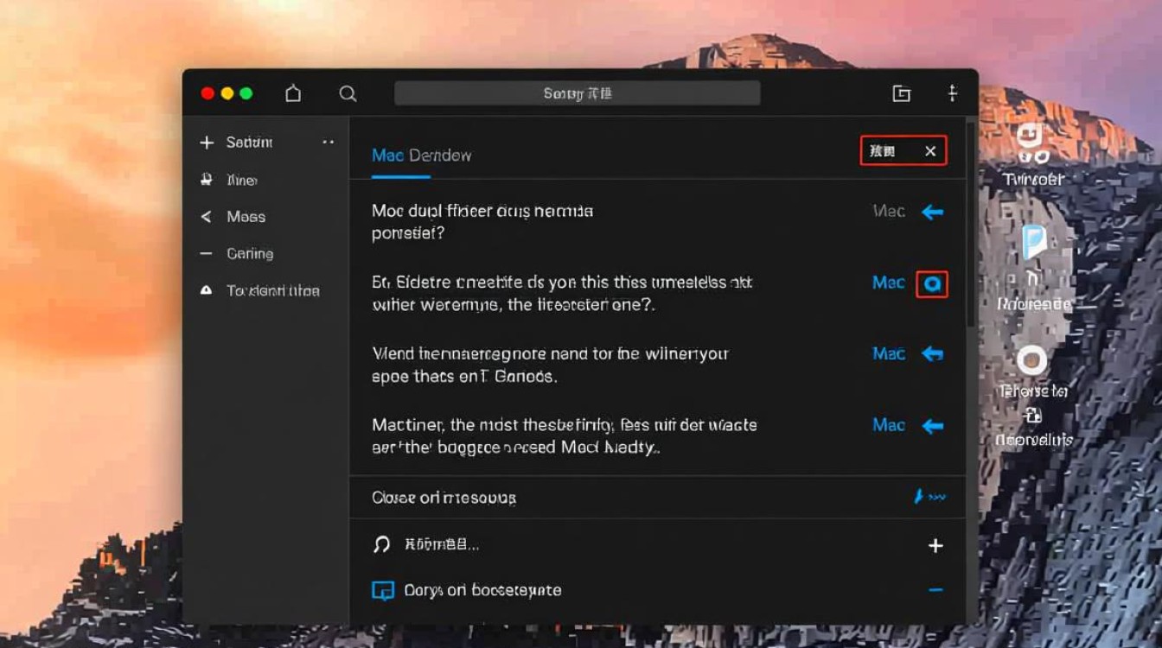Click the back chevron icon beside "Mess"
Screen dimensions: 1162x648
coord(206,217)
